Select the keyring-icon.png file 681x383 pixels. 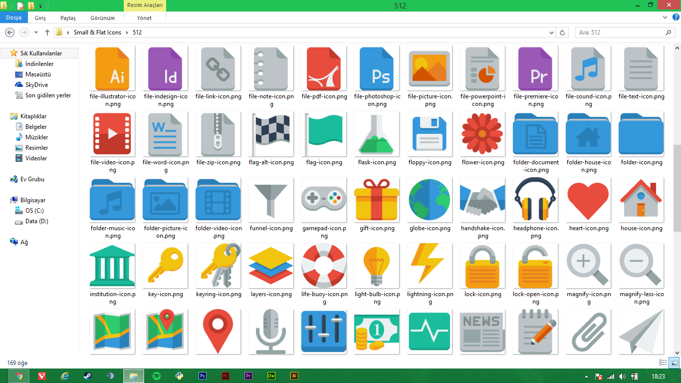[218, 266]
